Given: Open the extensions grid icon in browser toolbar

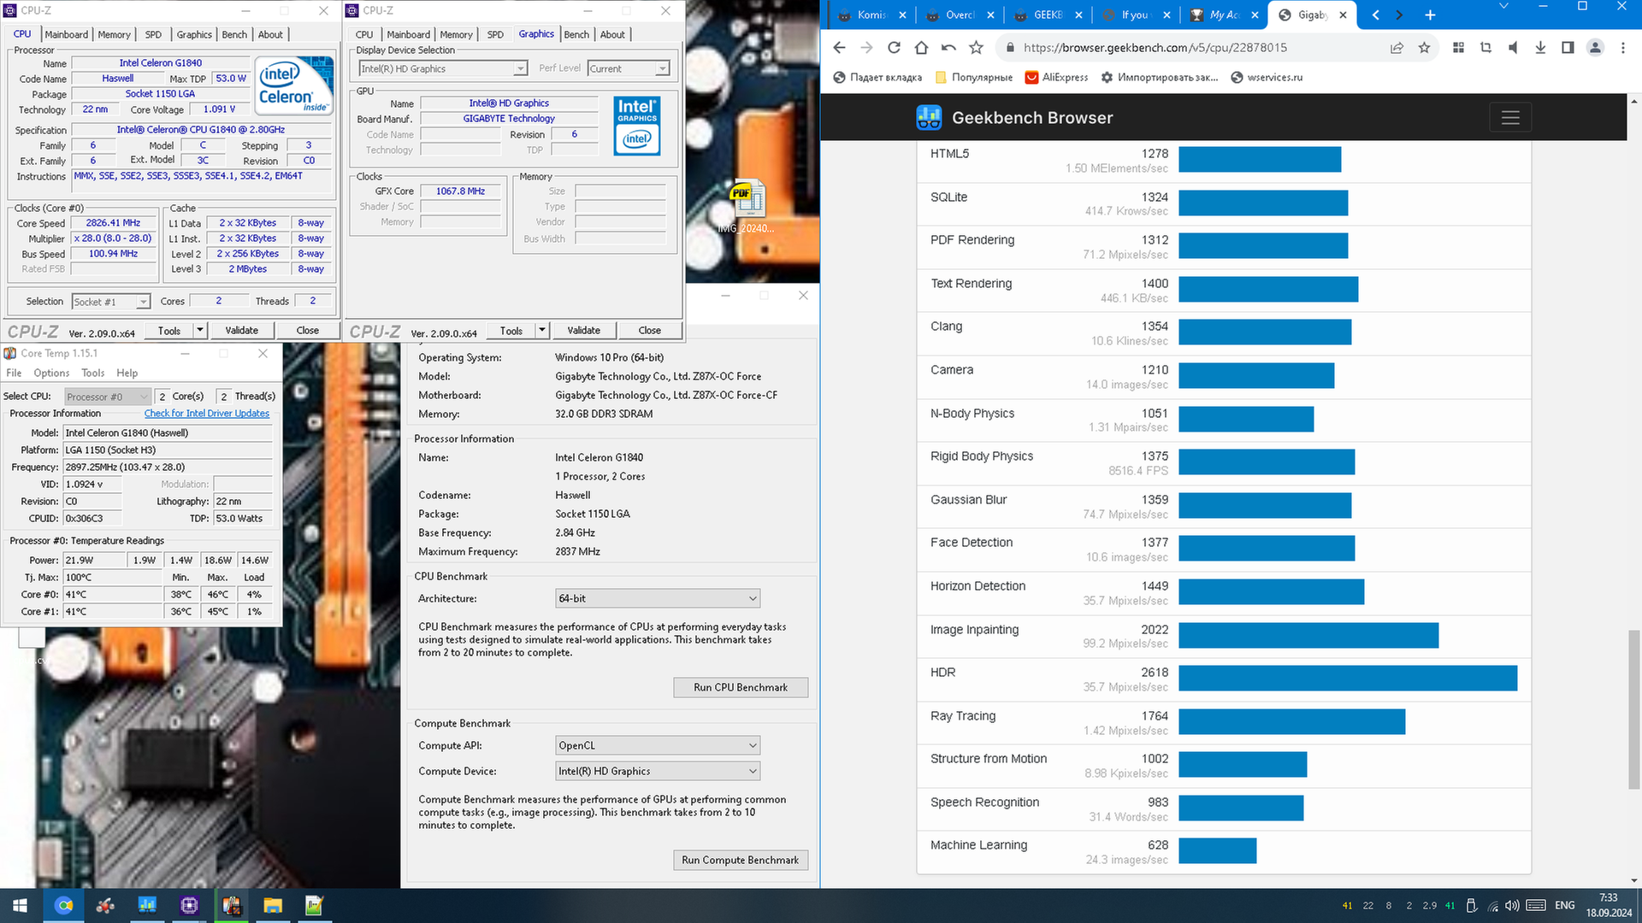Looking at the screenshot, I should click(x=1458, y=48).
